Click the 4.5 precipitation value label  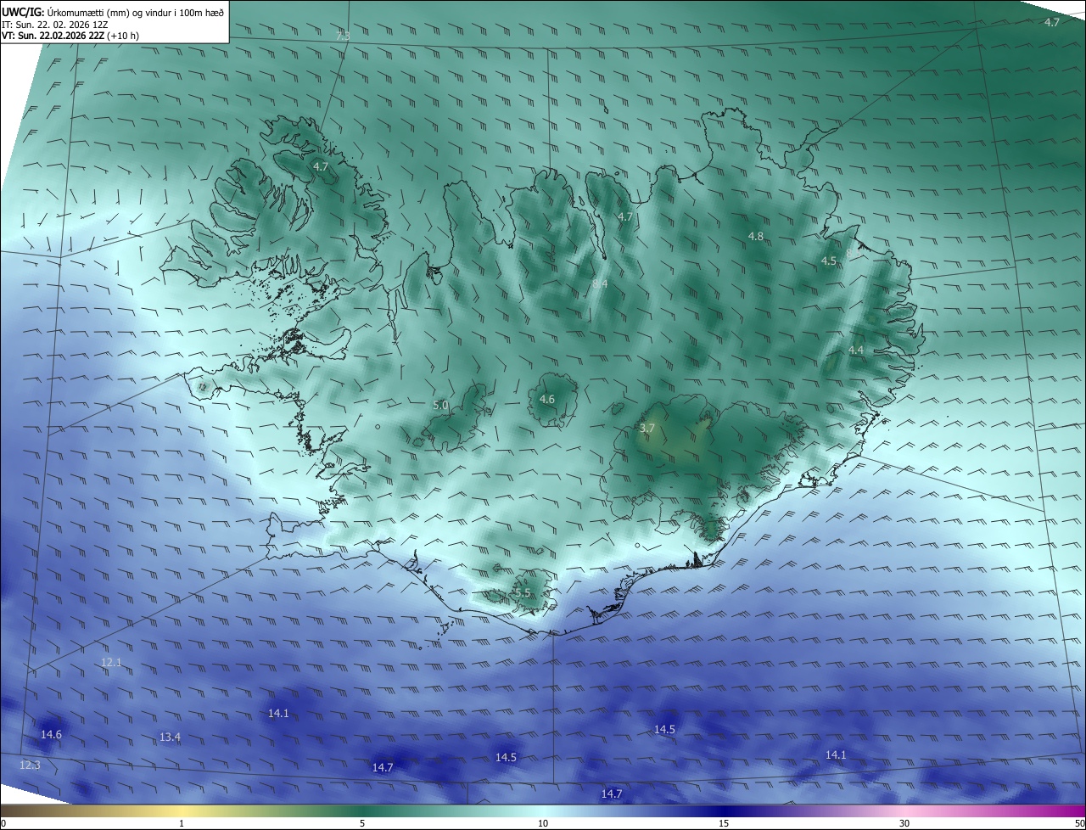coord(829,261)
